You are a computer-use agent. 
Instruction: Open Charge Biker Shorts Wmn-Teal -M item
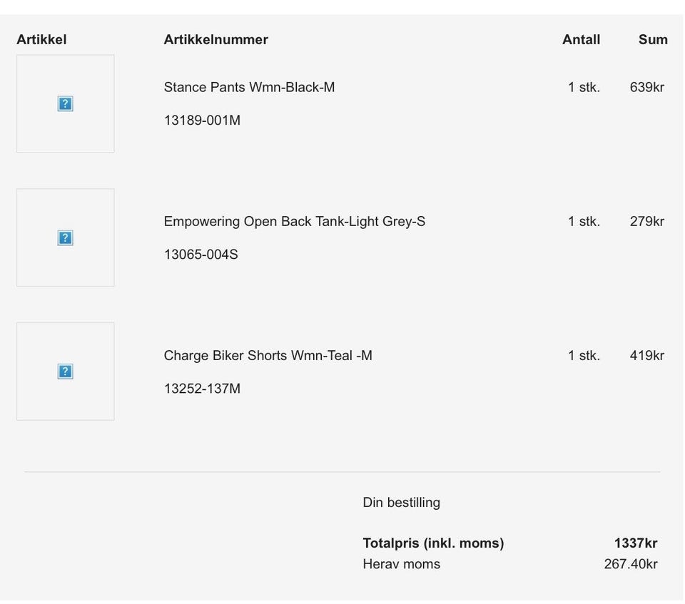pyautogui.click(x=268, y=356)
